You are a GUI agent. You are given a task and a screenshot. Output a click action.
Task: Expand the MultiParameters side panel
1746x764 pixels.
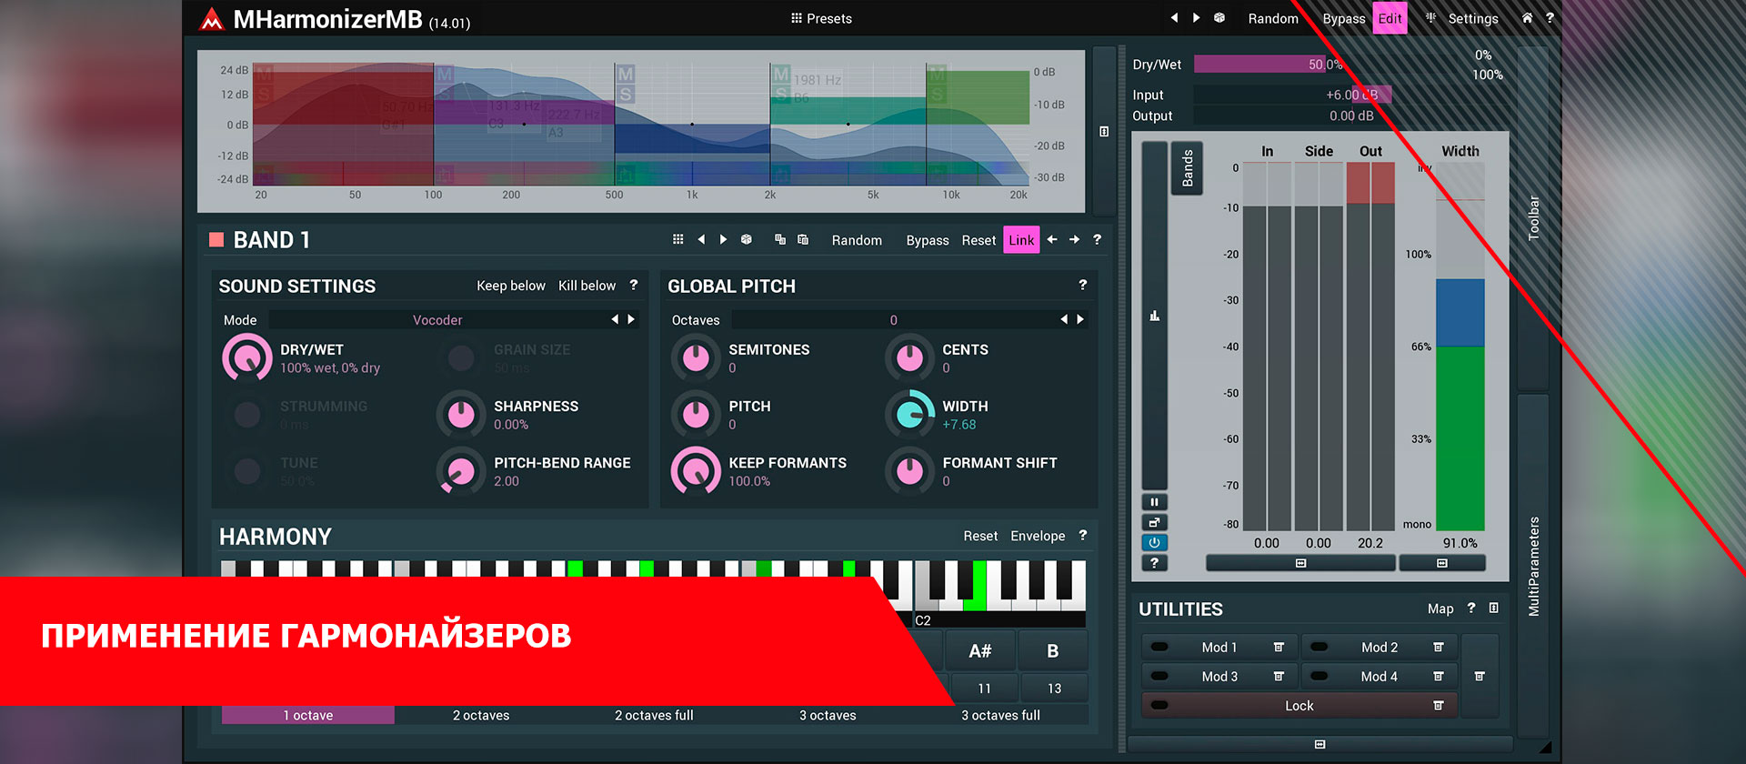(x=1533, y=567)
